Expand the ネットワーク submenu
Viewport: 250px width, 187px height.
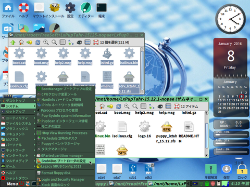[x=18, y=150]
